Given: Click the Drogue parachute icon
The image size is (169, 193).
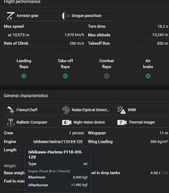Looking at the screenshot, I should pos(66,16).
